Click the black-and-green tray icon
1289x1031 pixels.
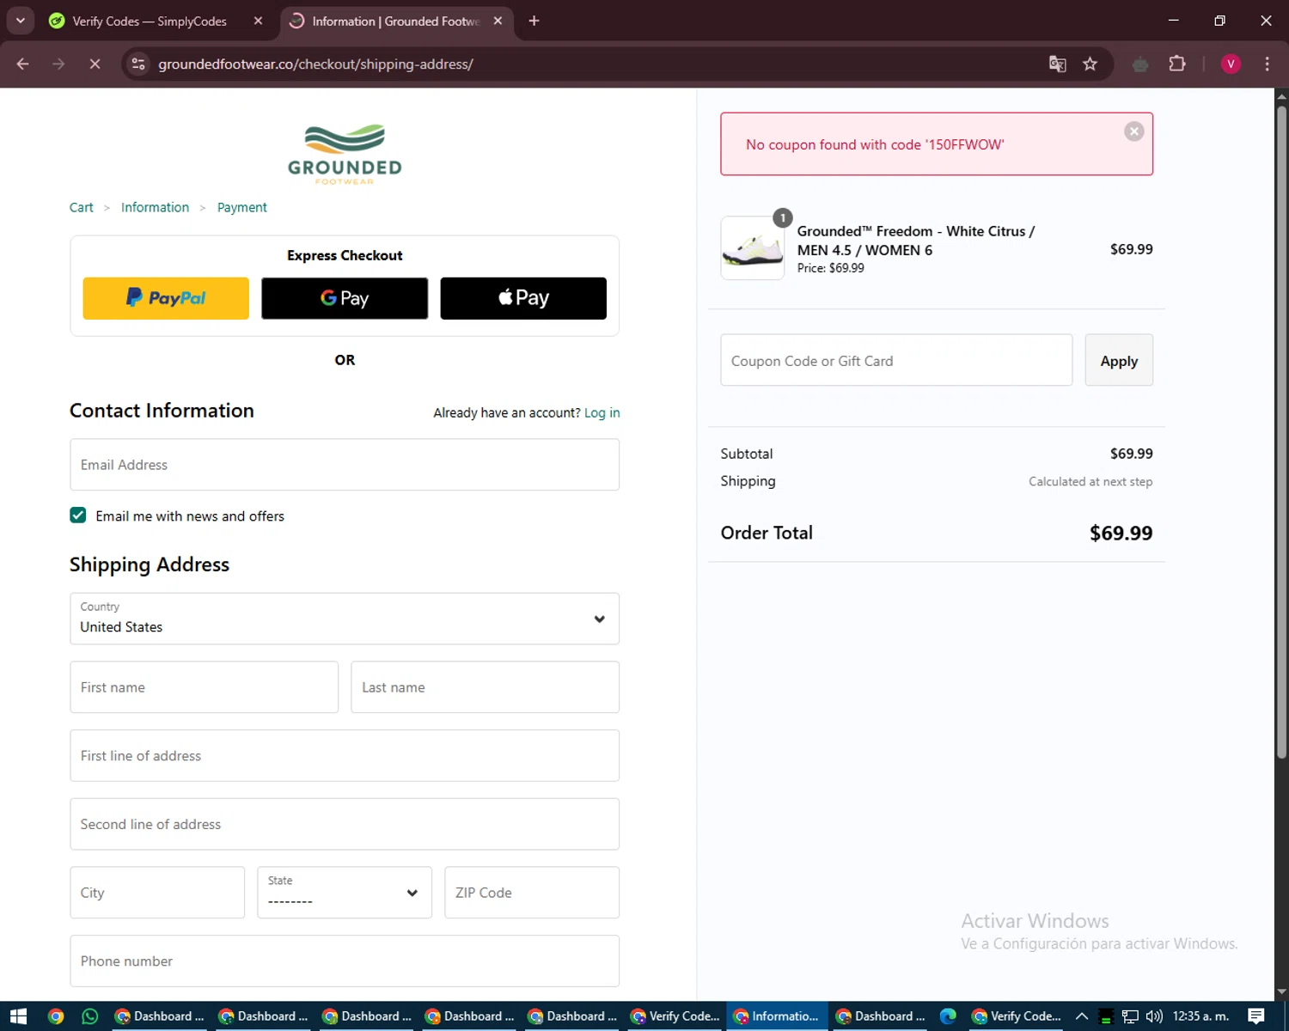tap(1106, 1016)
